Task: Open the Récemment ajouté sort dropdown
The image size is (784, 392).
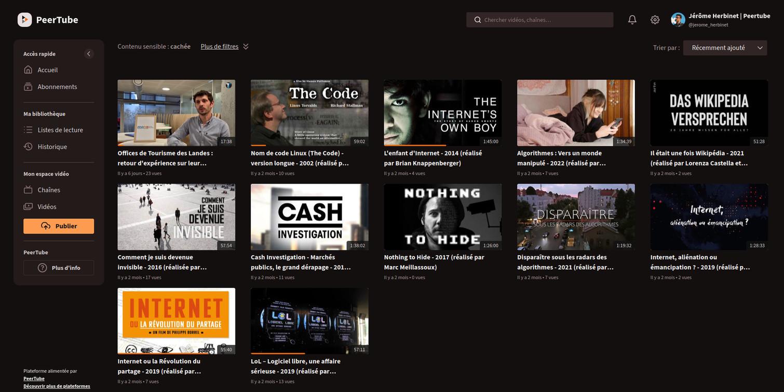Action: click(725, 48)
